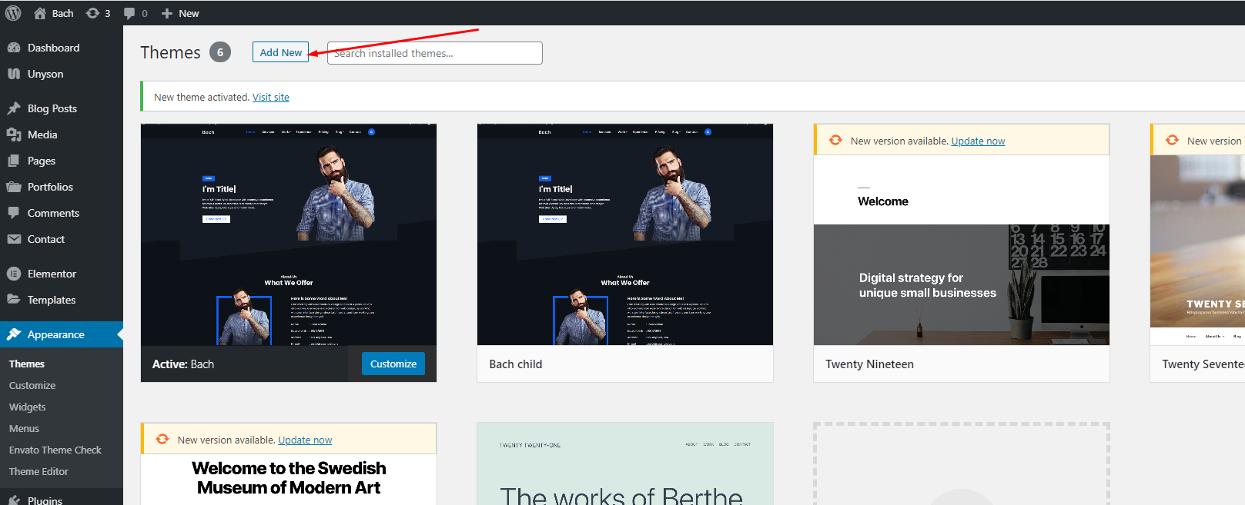Open Envato Theme Check submenu
Image resolution: width=1245 pixels, height=505 pixels.
click(x=55, y=450)
